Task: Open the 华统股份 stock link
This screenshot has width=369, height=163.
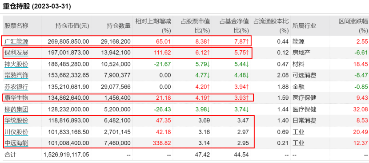Action: pyautogui.click(x=16, y=121)
